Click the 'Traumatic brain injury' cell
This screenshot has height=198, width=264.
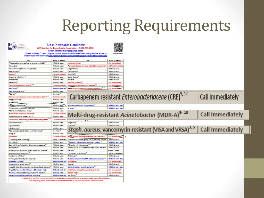(87, 153)
